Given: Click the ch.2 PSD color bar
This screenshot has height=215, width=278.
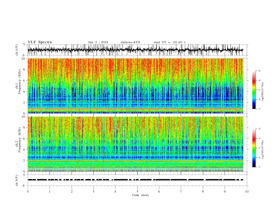Looking at the screenshot, I should tap(254, 148).
